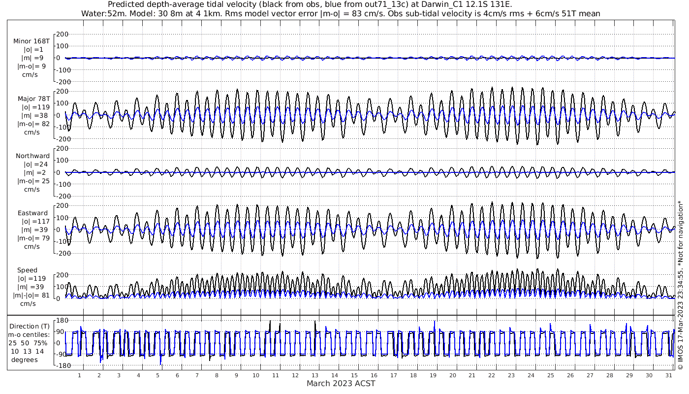The height and width of the screenshot is (394, 689).
Task: Click day '1' on the date axis
Action: pos(80,375)
